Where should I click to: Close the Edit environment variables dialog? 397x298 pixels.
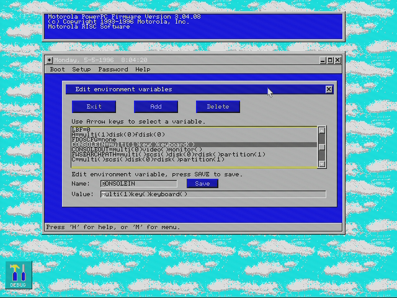pos(329,89)
